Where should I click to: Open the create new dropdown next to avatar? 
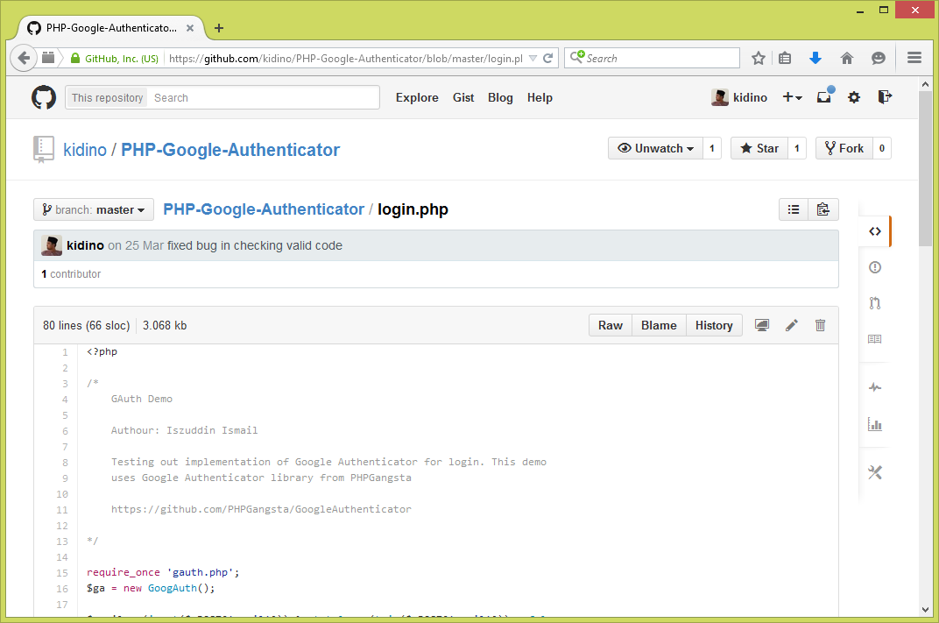[792, 97]
